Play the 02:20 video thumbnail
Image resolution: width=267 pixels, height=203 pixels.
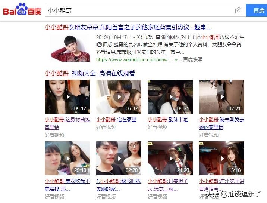(119, 158)
